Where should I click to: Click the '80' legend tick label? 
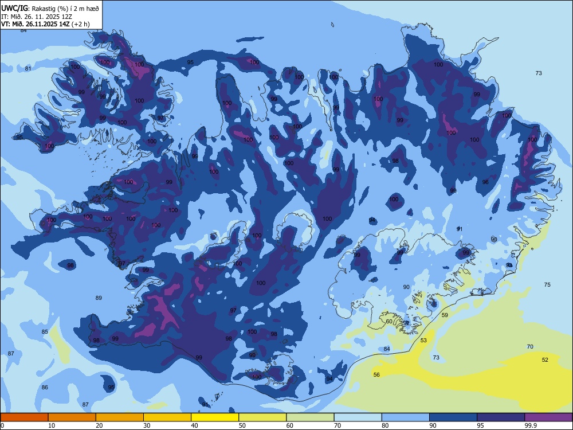(x=385, y=425)
